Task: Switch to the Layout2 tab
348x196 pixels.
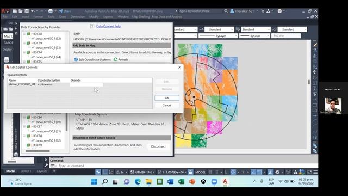Action: [x=42, y=171]
